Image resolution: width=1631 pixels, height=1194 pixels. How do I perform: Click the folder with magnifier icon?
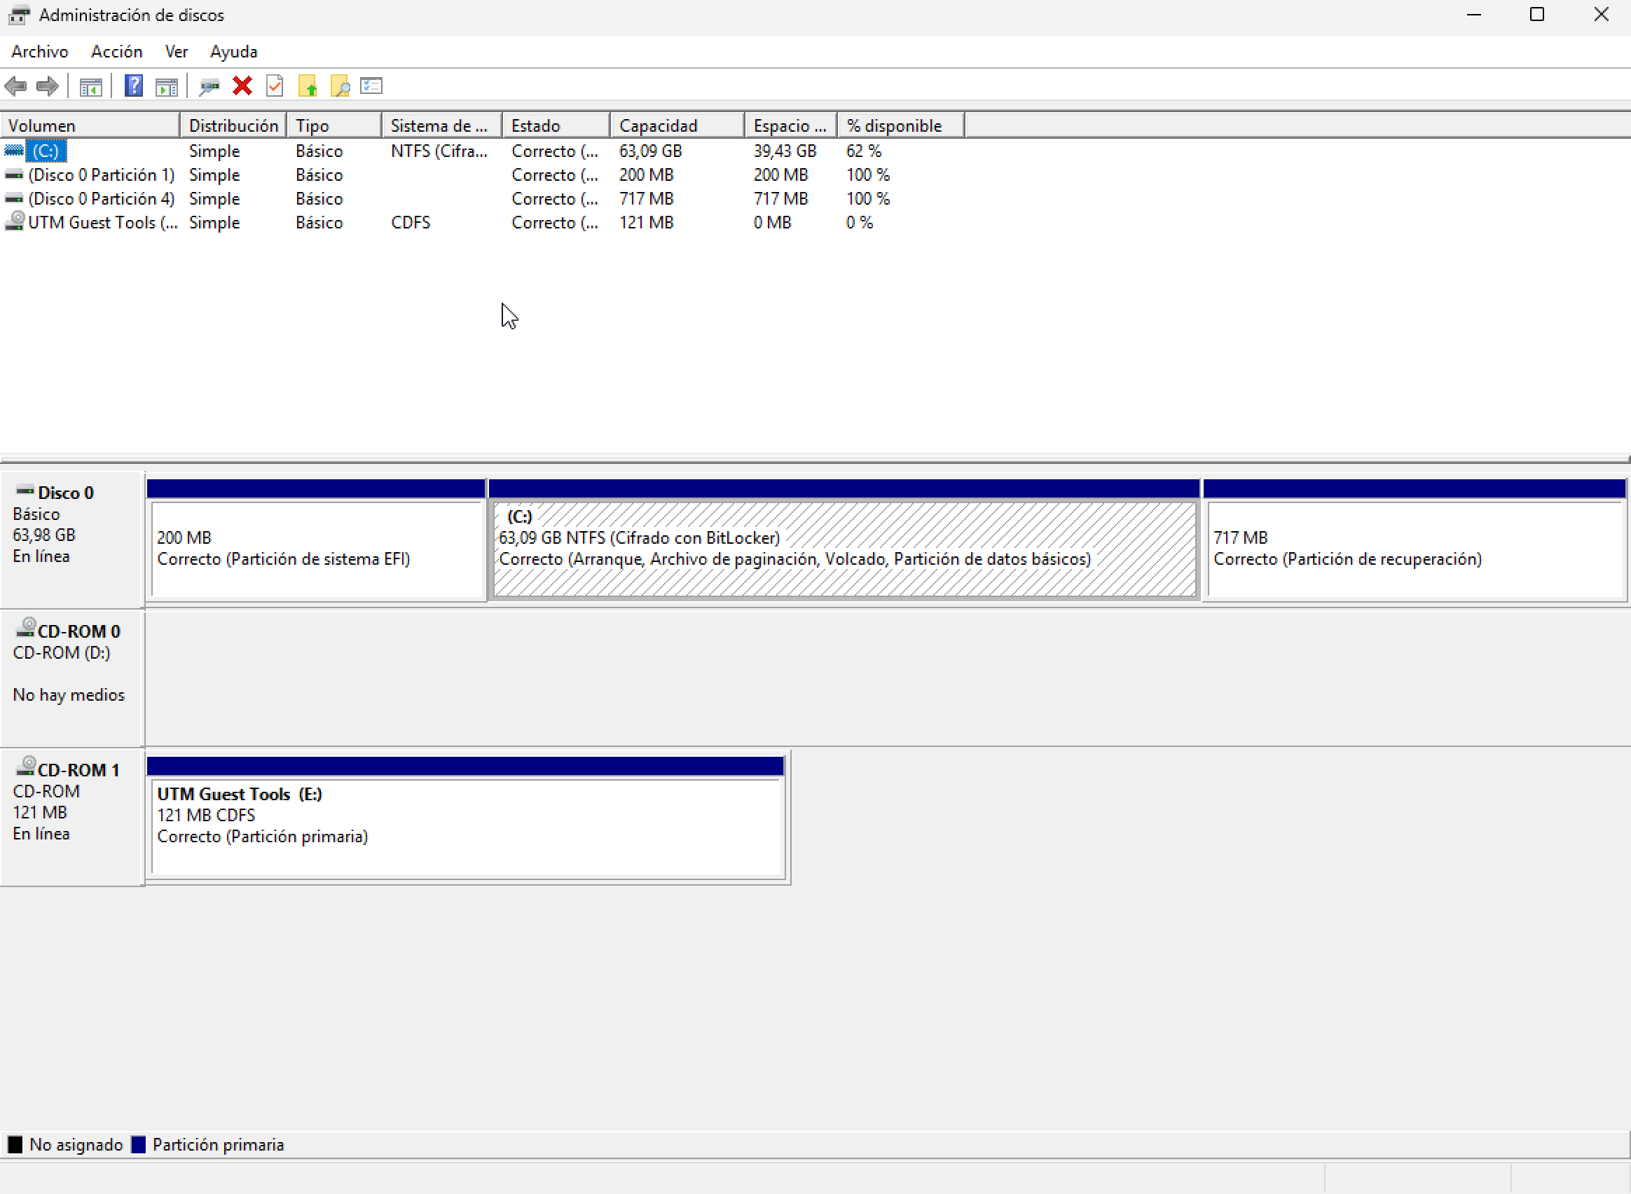(x=340, y=86)
